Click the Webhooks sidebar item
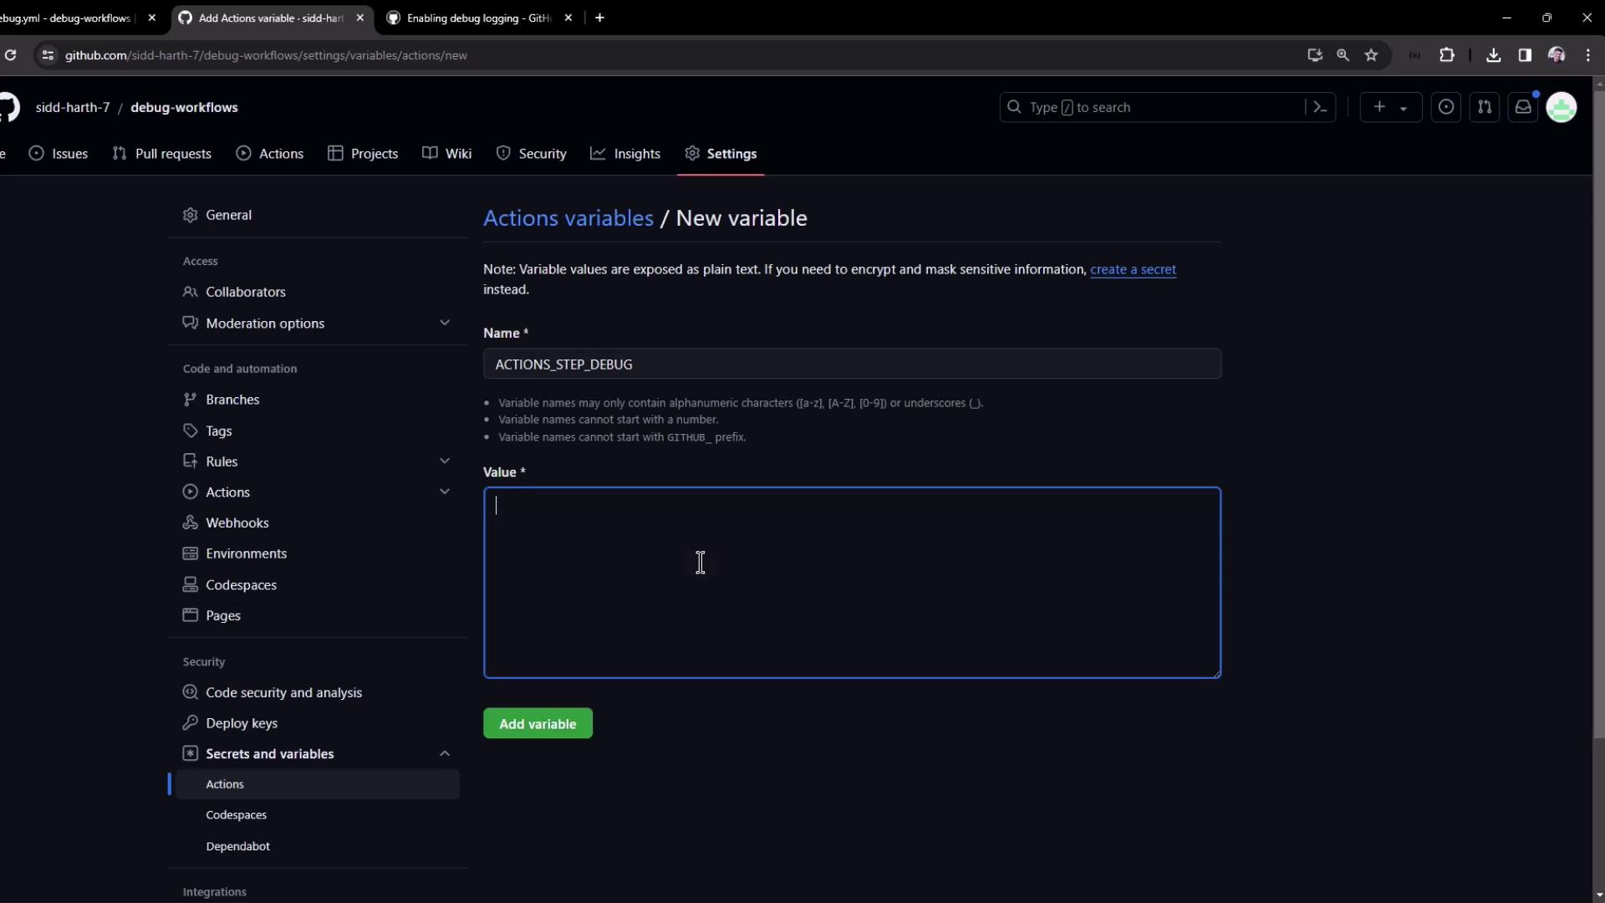This screenshot has width=1605, height=903. [237, 523]
